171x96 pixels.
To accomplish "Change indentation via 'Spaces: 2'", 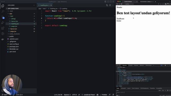I will [67, 95].
